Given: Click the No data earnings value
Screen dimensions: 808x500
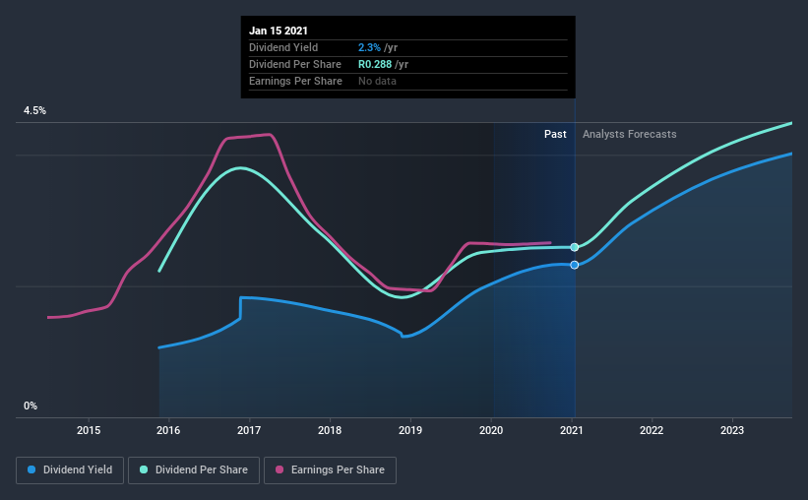Looking at the screenshot, I should 377,81.
